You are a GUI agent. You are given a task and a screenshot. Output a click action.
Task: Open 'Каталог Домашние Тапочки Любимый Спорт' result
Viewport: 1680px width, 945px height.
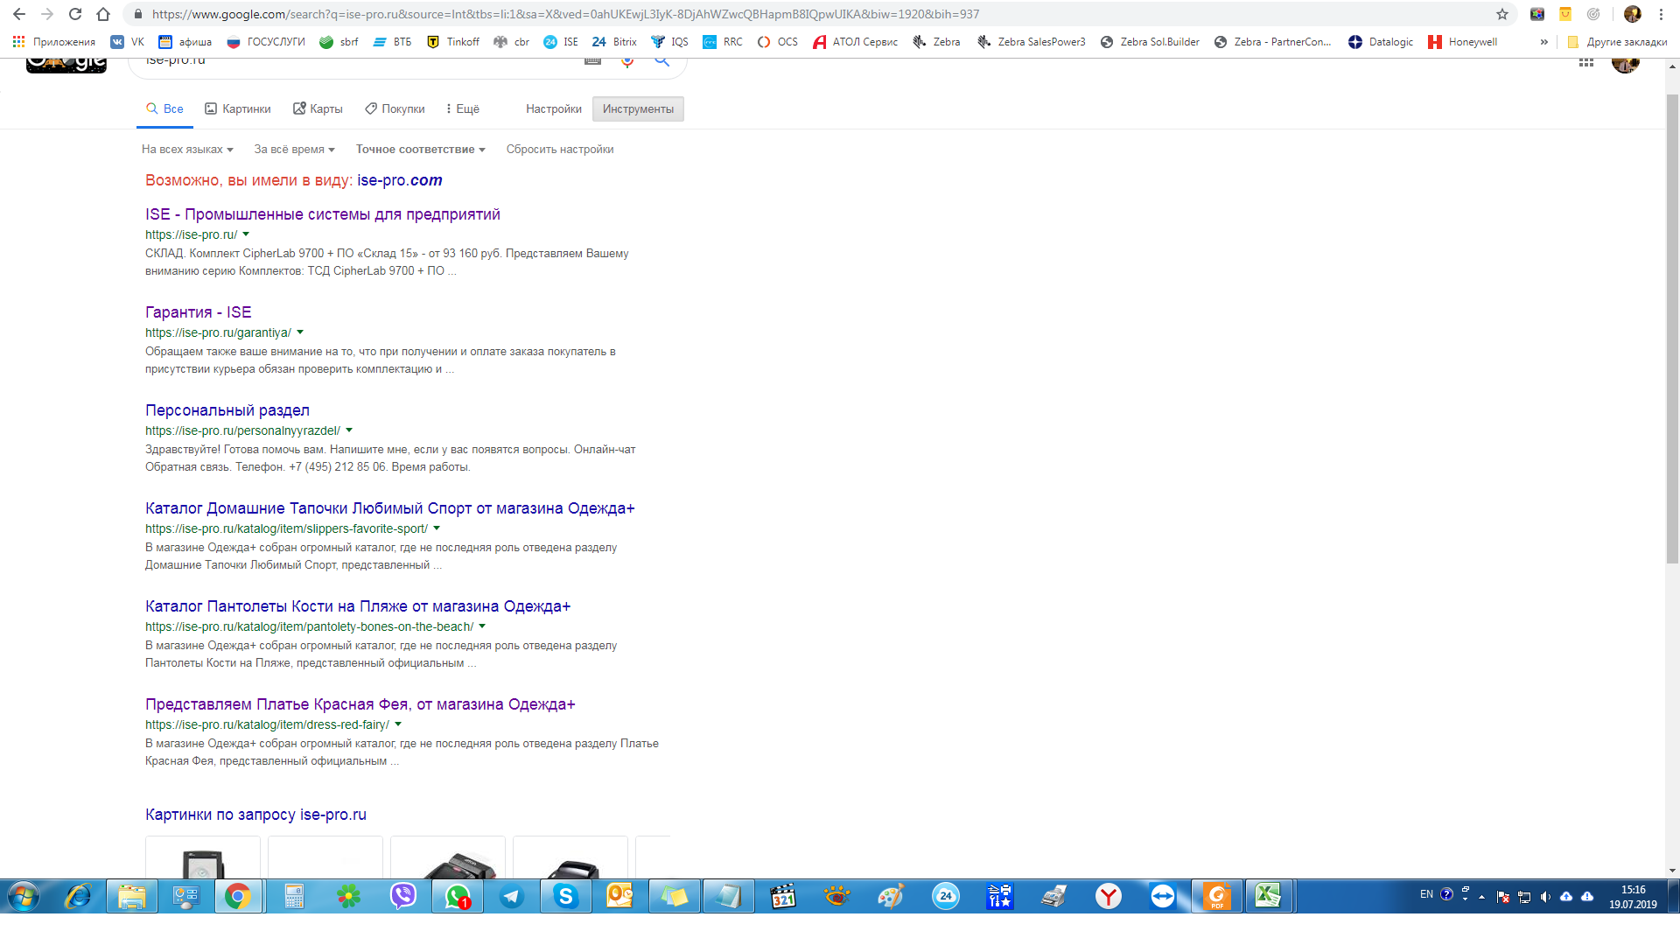coord(390,508)
